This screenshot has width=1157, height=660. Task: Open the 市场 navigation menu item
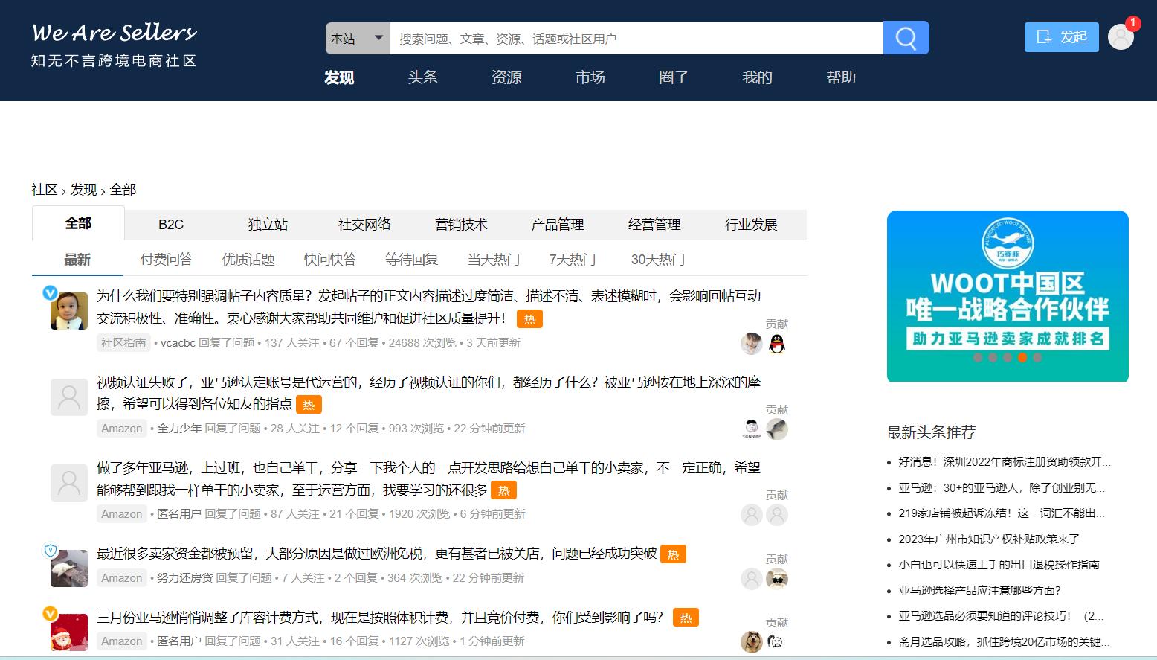590,77
